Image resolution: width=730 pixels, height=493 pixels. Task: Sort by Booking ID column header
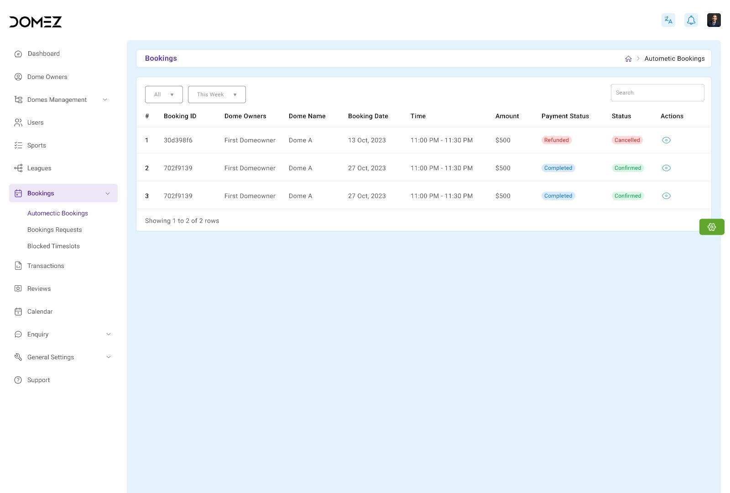click(x=180, y=116)
